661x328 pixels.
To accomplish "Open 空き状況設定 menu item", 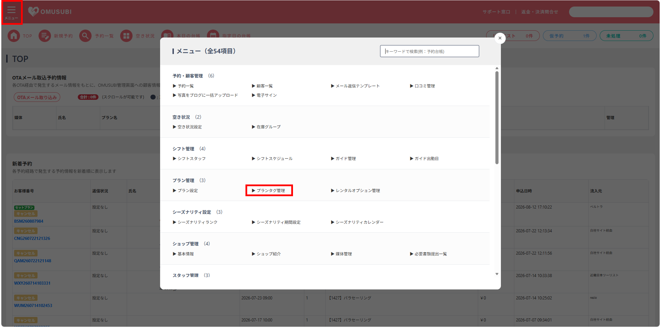I will (187, 127).
